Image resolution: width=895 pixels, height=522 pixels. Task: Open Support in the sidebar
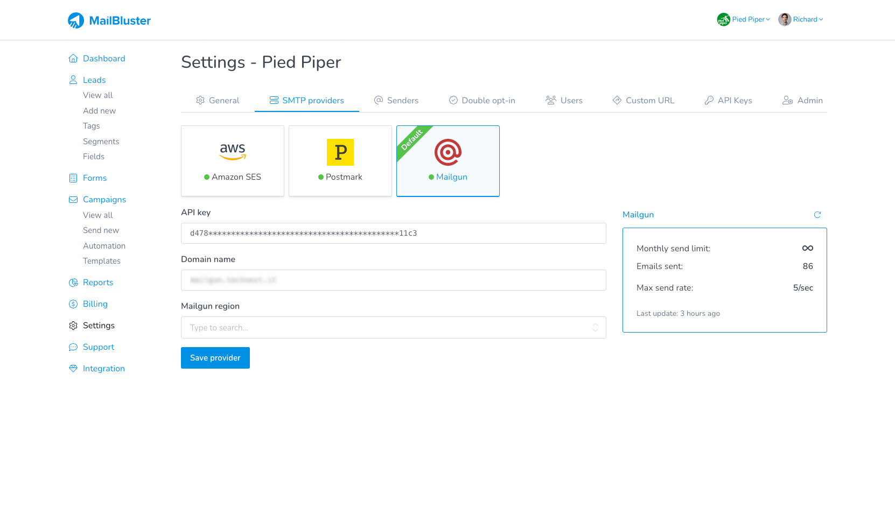pyautogui.click(x=99, y=347)
